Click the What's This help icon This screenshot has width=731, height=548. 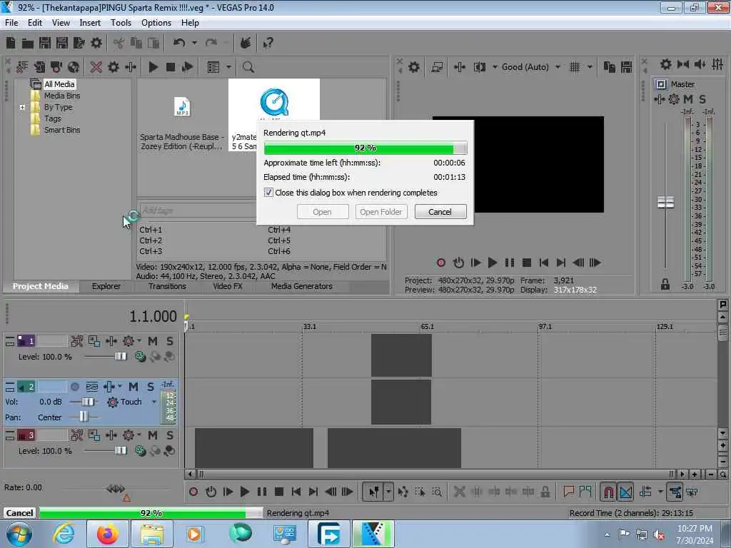tap(268, 44)
